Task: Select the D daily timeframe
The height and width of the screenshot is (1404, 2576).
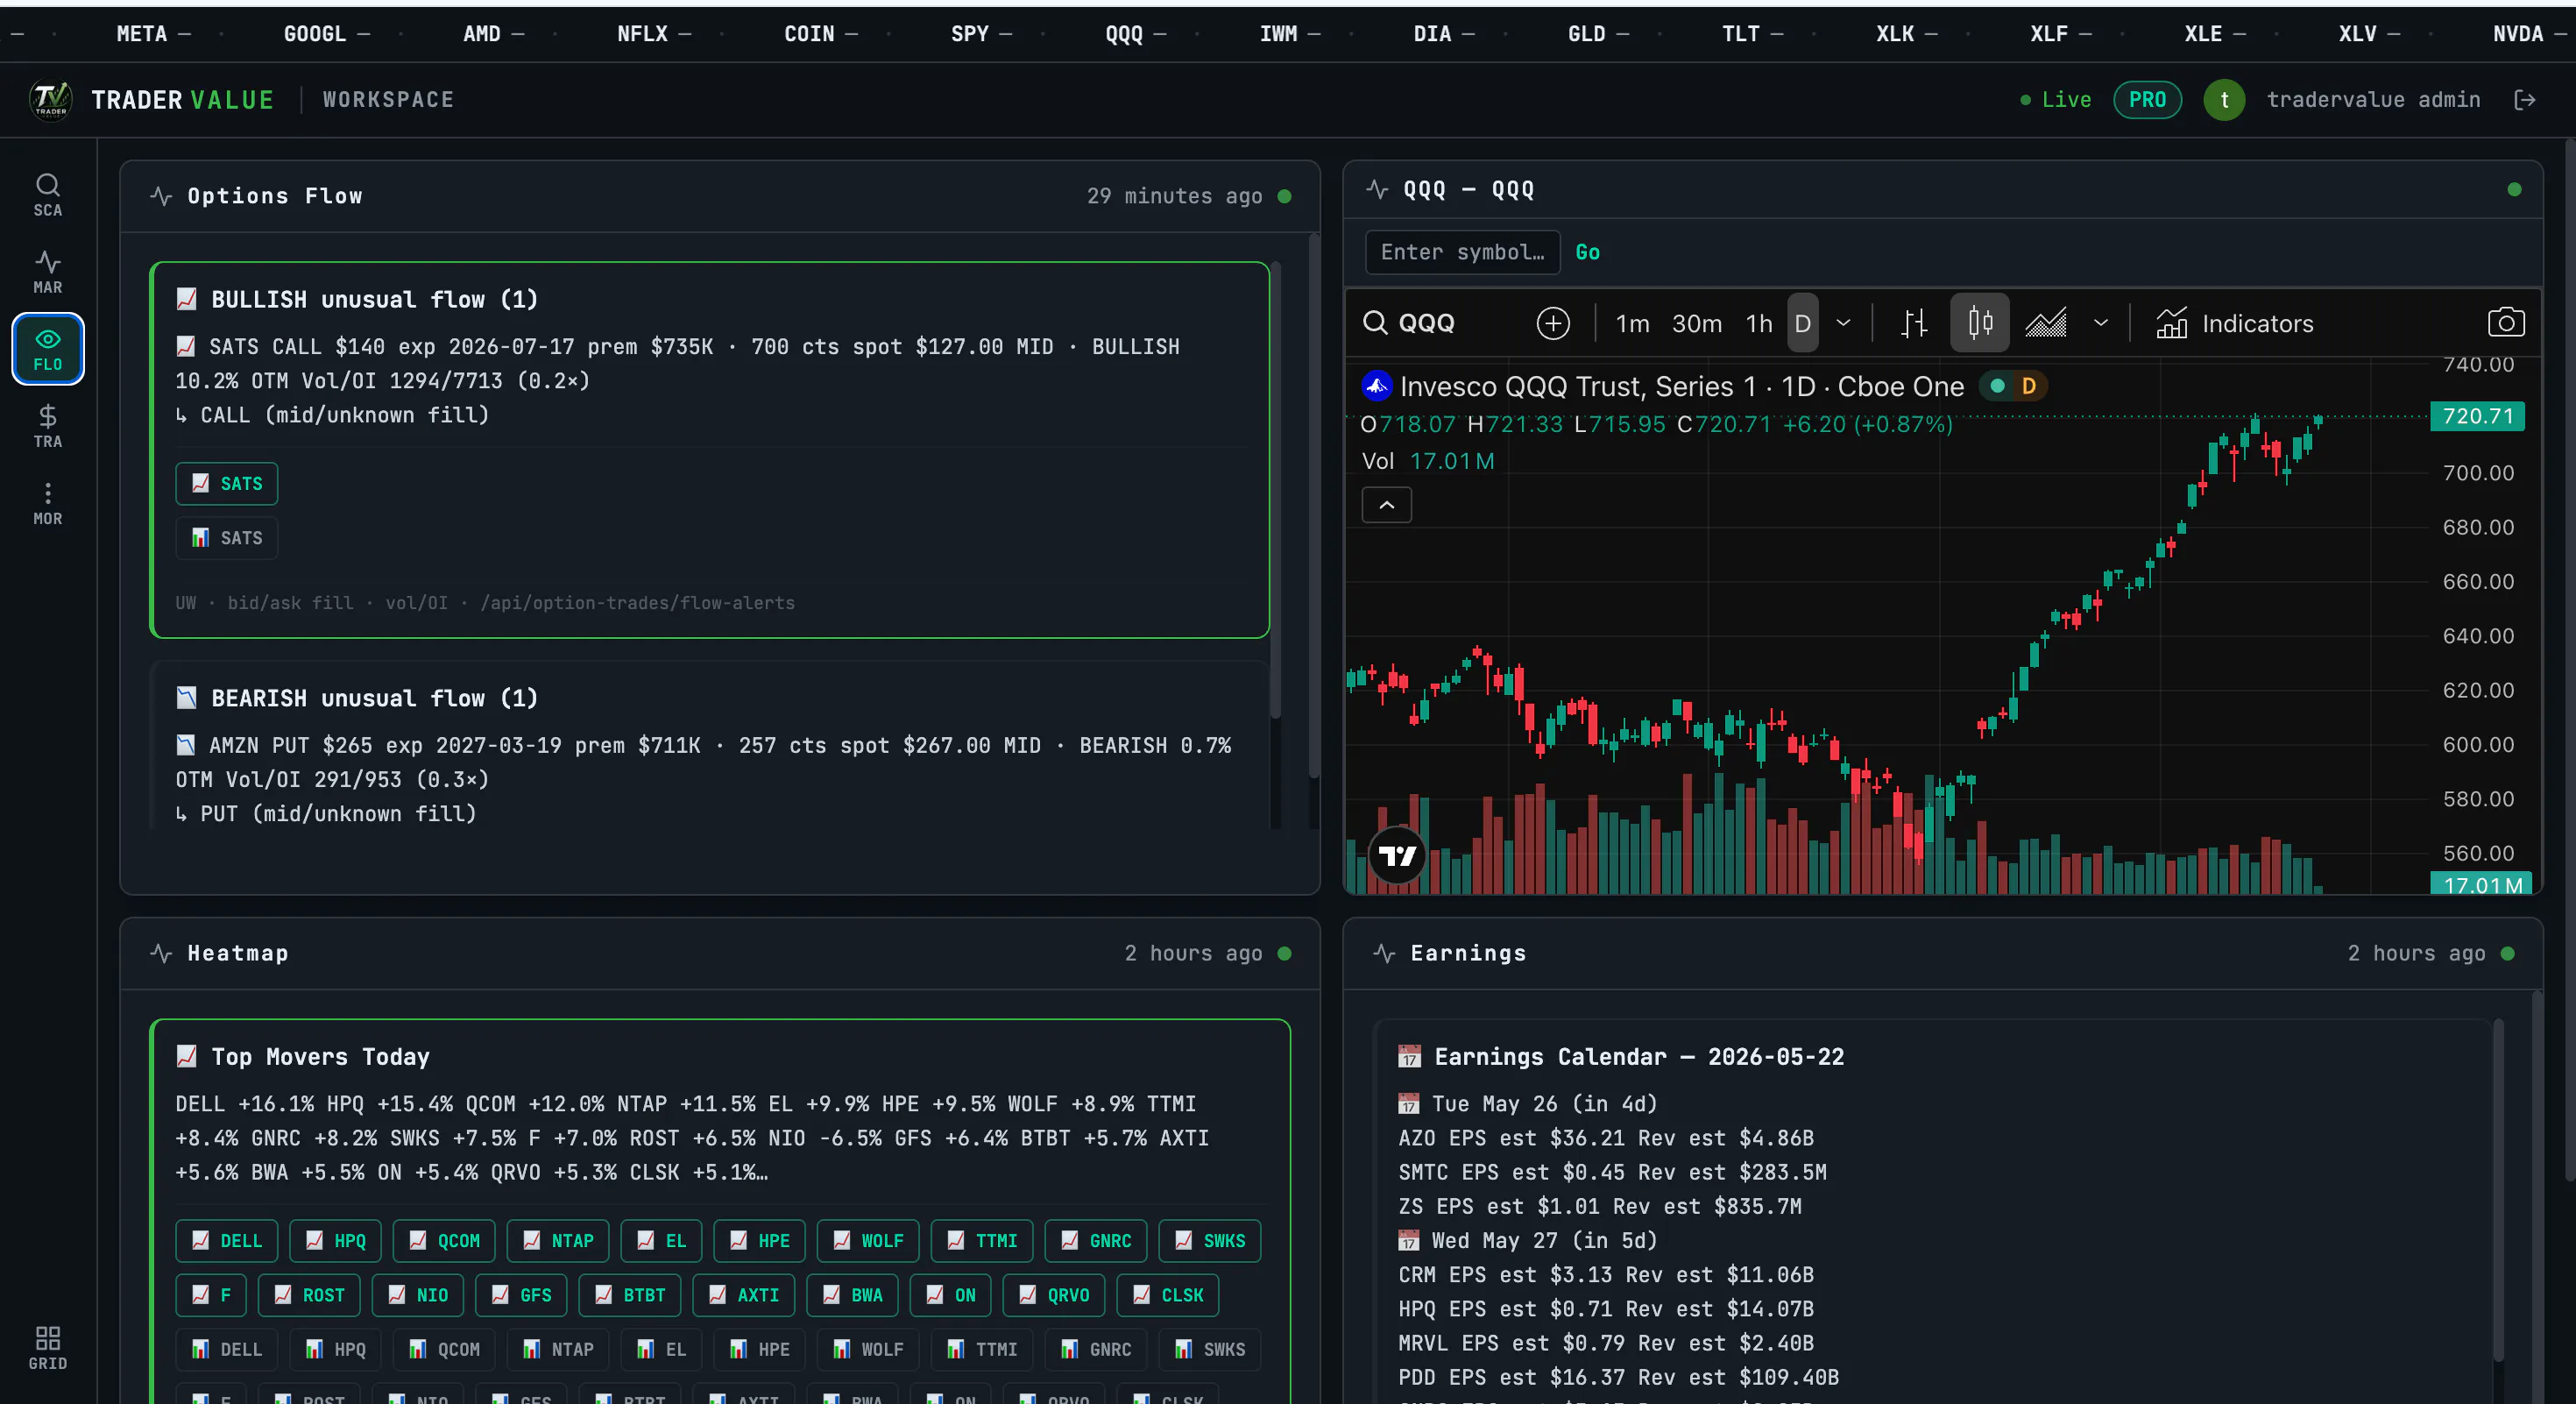Action: pos(1803,323)
